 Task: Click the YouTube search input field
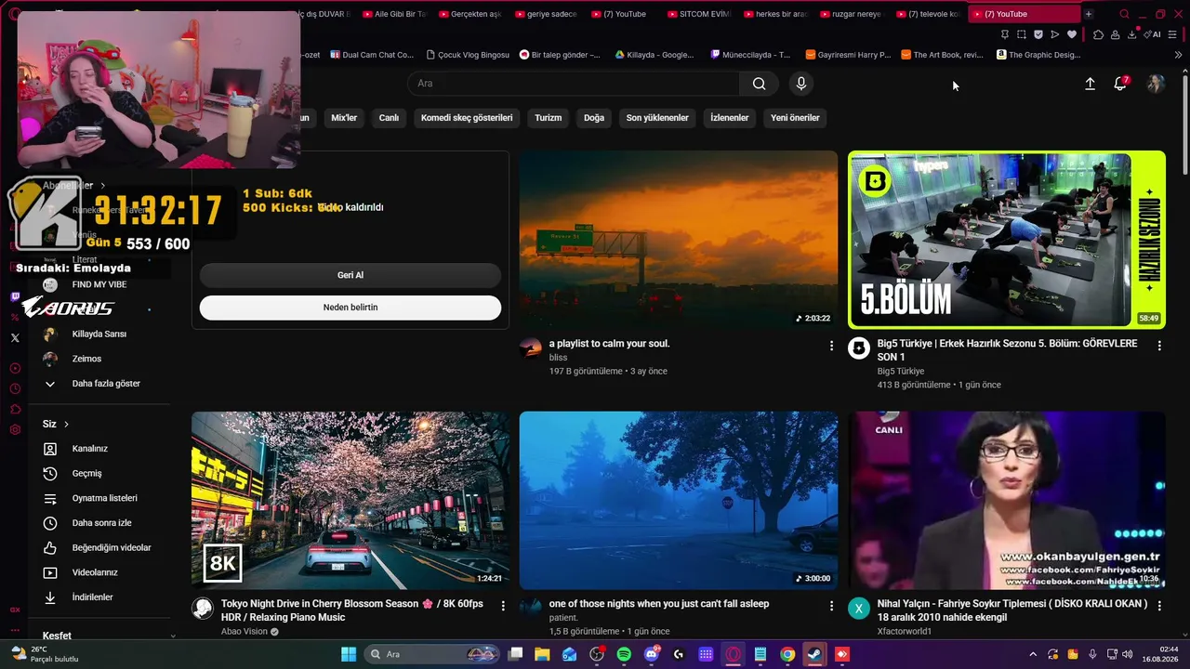(574, 84)
